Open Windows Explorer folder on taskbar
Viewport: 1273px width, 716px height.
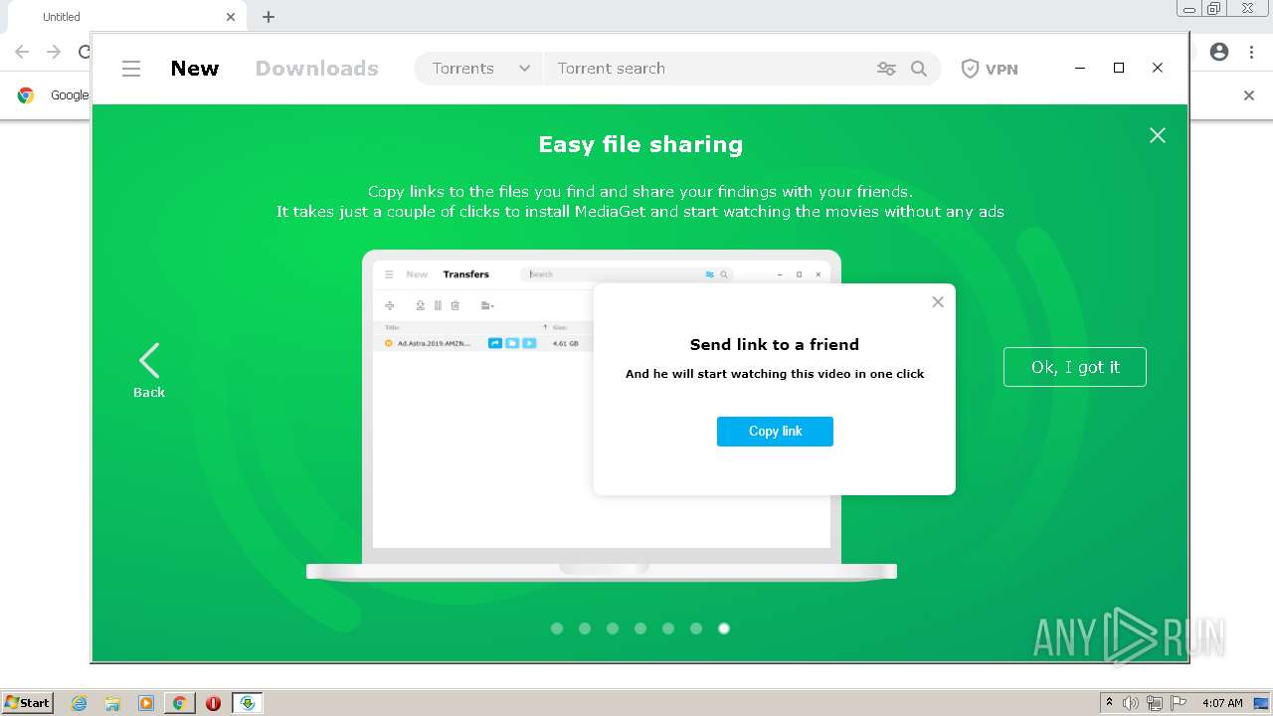point(112,703)
